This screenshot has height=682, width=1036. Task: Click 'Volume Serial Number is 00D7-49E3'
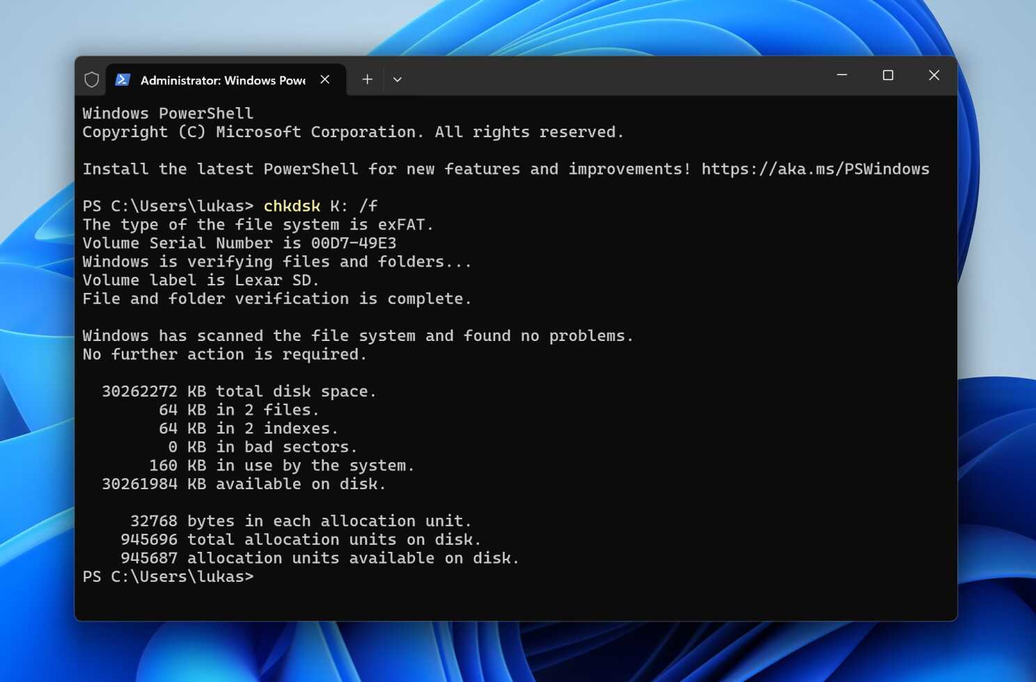[x=240, y=243]
